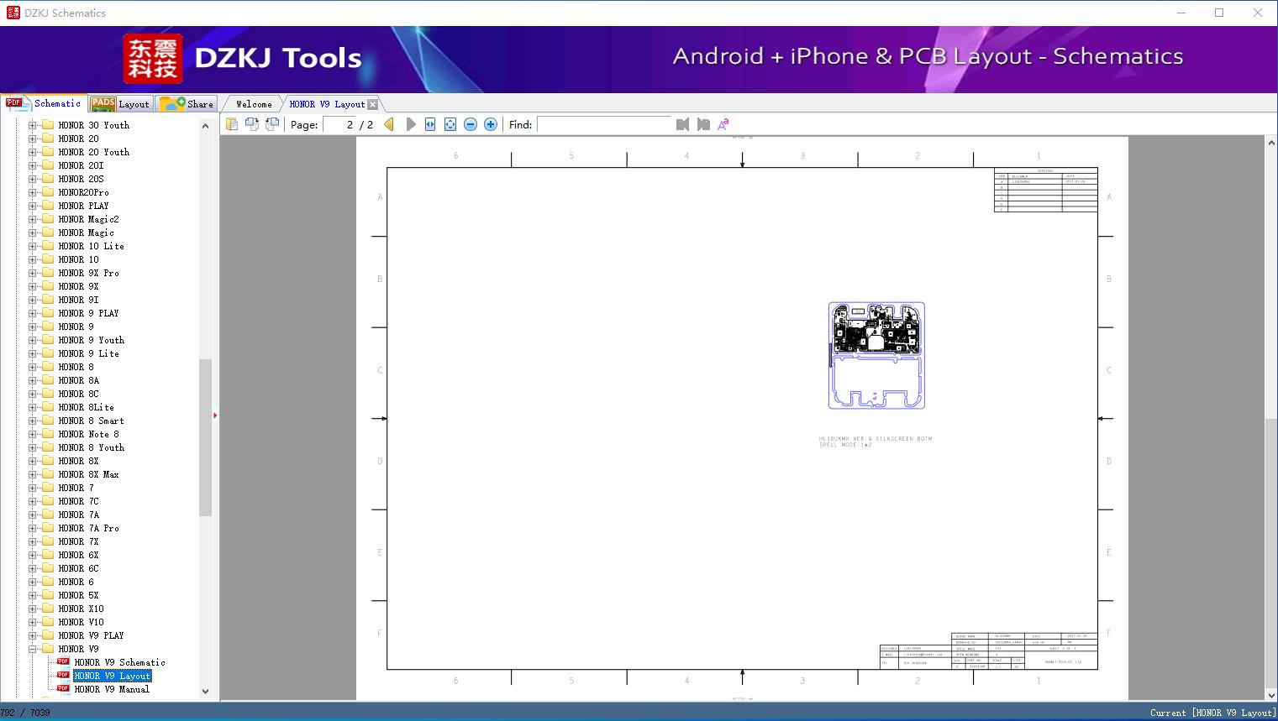Fit page to width
This screenshot has width=1278, height=721.
tap(430, 124)
